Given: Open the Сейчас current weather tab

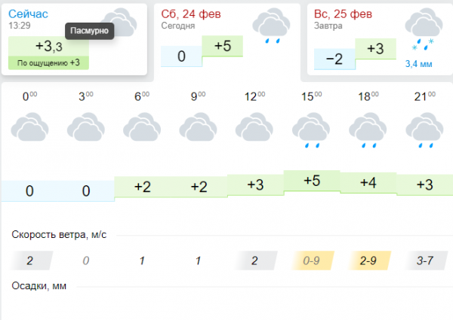Looking at the screenshot, I should point(74,39).
